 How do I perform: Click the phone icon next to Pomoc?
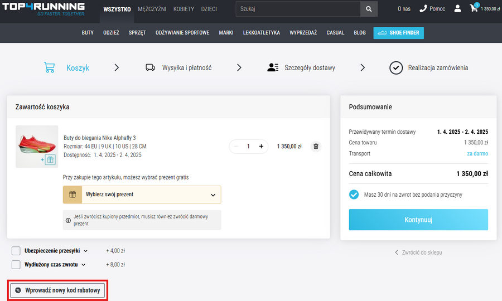[423, 9]
